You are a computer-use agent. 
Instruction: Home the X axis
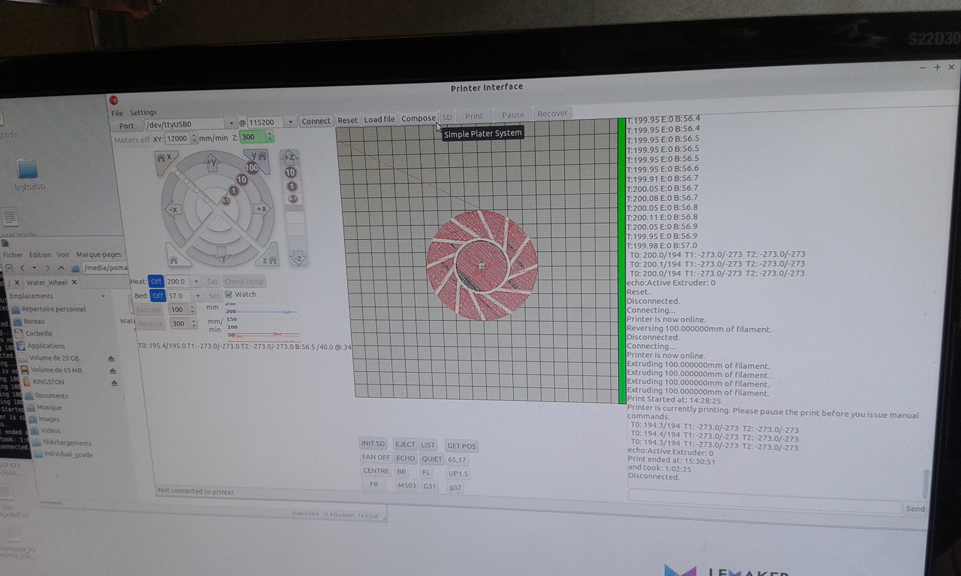pyautogui.click(x=164, y=158)
